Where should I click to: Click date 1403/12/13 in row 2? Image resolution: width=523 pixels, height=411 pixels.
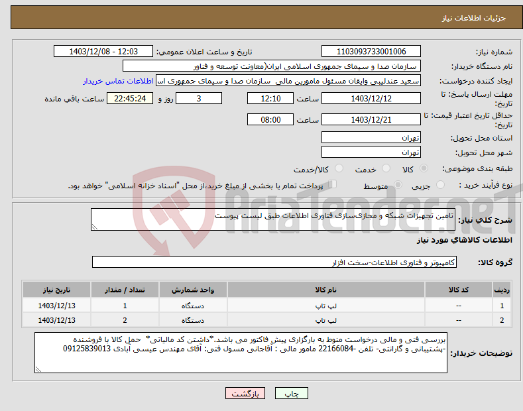coord(57,320)
